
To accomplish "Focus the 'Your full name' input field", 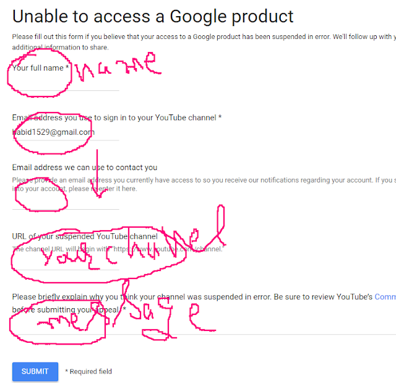I will coord(65,83).
